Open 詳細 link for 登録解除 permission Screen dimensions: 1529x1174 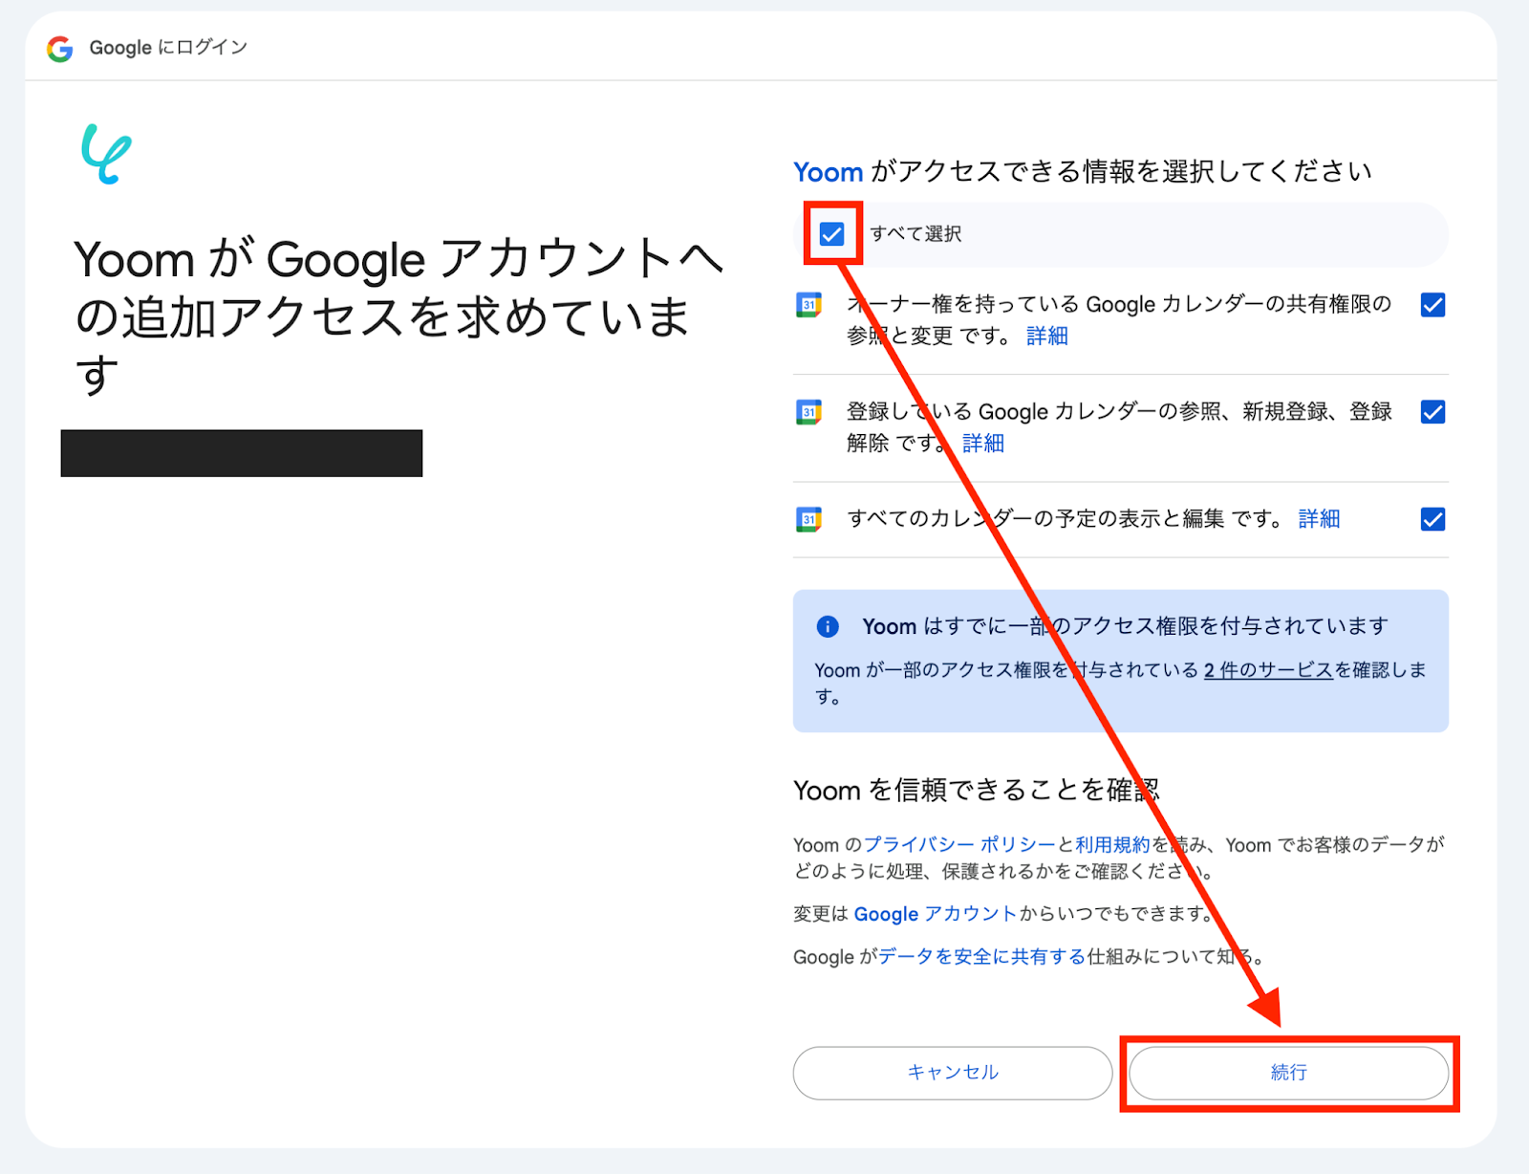tap(983, 443)
